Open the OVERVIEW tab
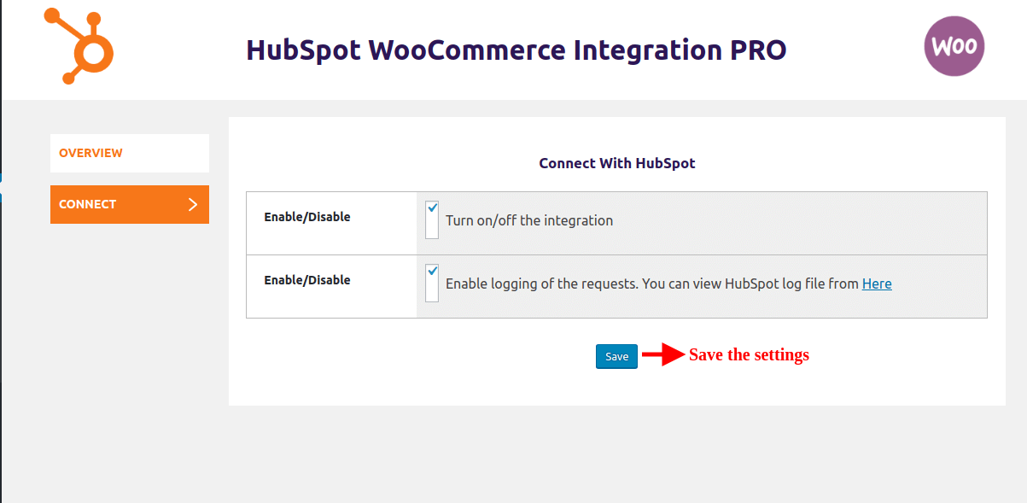This screenshot has height=503, width=1027. point(129,153)
